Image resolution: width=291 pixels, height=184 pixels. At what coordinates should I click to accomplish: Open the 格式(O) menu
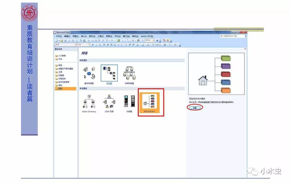click(x=92, y=36)
